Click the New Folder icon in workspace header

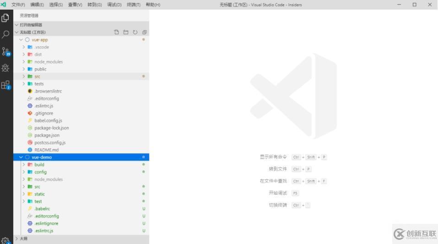click(126, 32)
